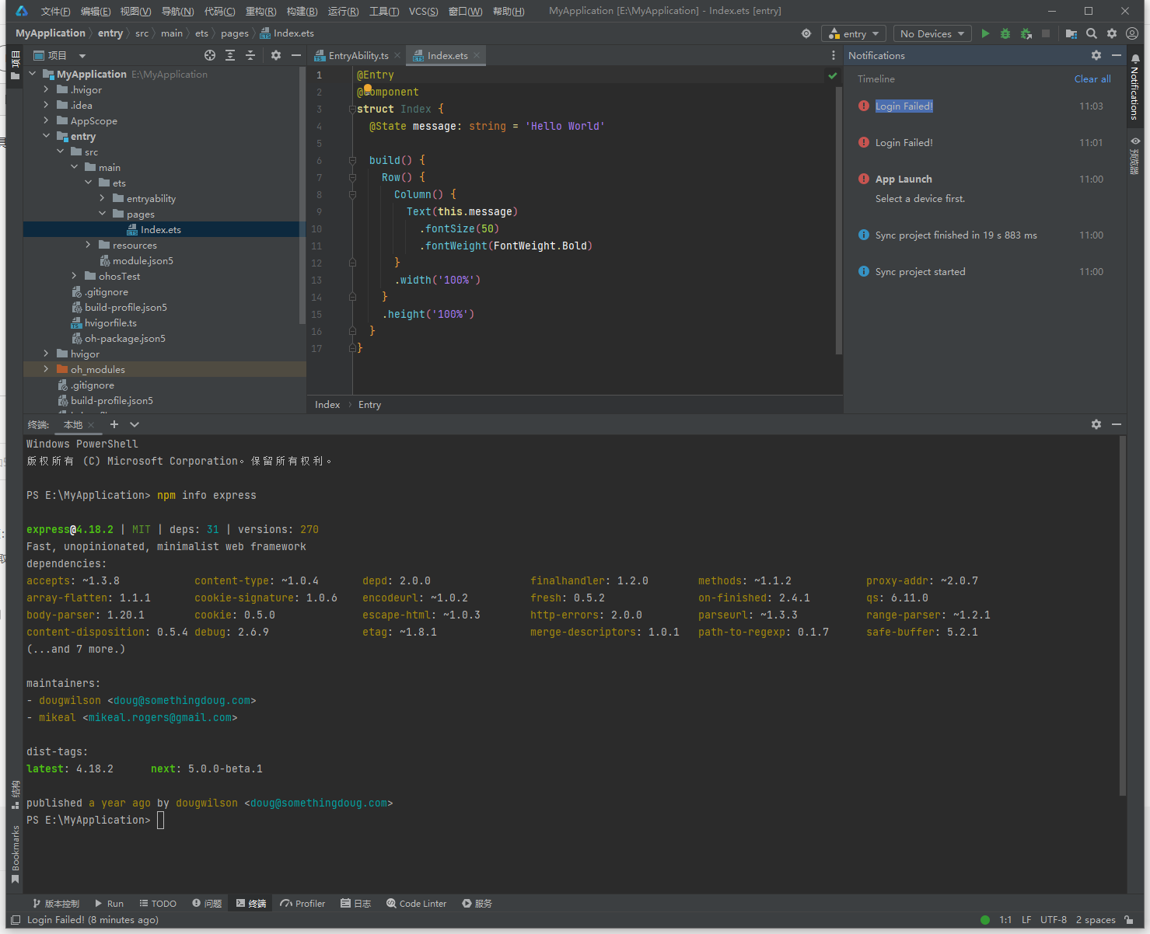Image resolution: width=1150 pixels, height=934 pixels.
Task: Expand all icon in project panel header
Action: (x=230, y=55)
